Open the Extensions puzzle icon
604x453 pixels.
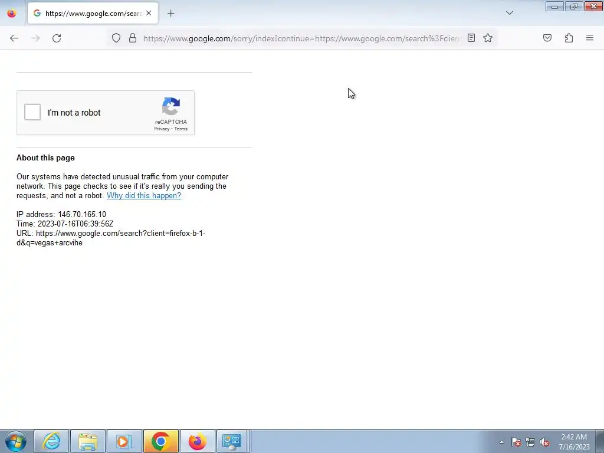[569, 38]
